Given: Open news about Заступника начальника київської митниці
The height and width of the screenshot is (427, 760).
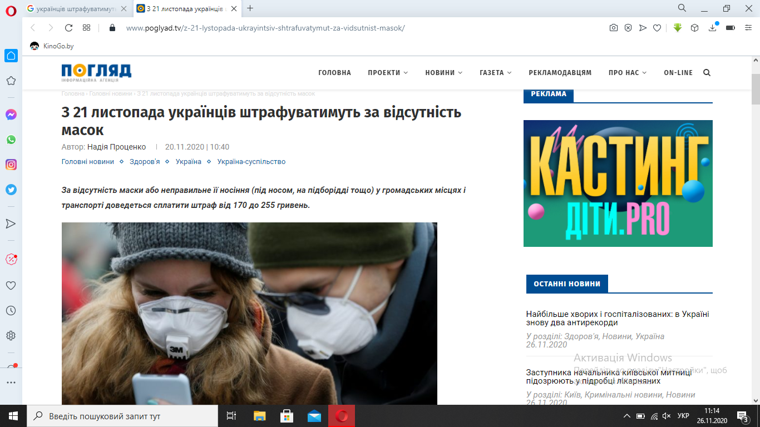Looking at the screenshot, I should point(609,376).
